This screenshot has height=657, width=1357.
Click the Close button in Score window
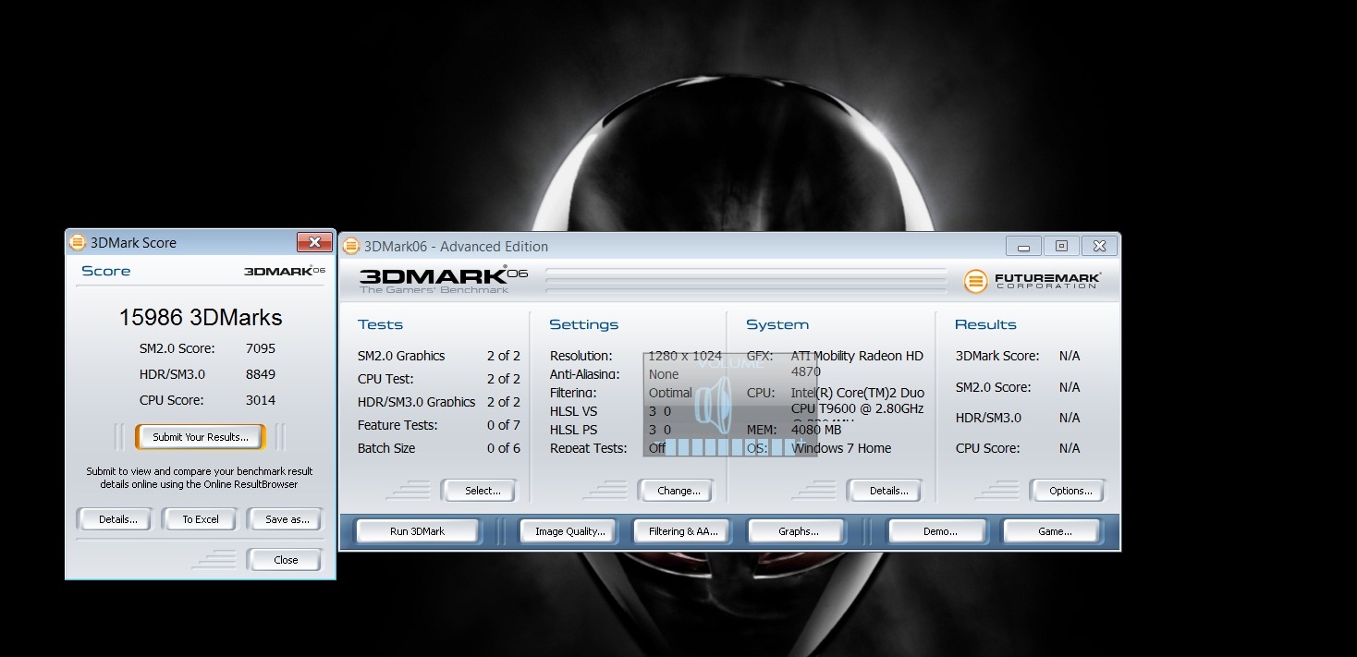coord(286,560)
